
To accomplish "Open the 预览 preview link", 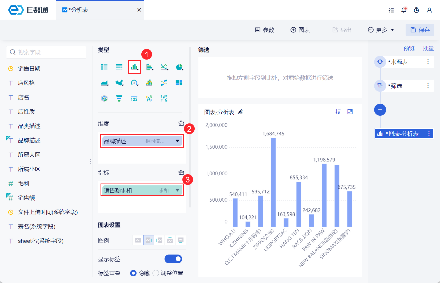I will point(409,48).
